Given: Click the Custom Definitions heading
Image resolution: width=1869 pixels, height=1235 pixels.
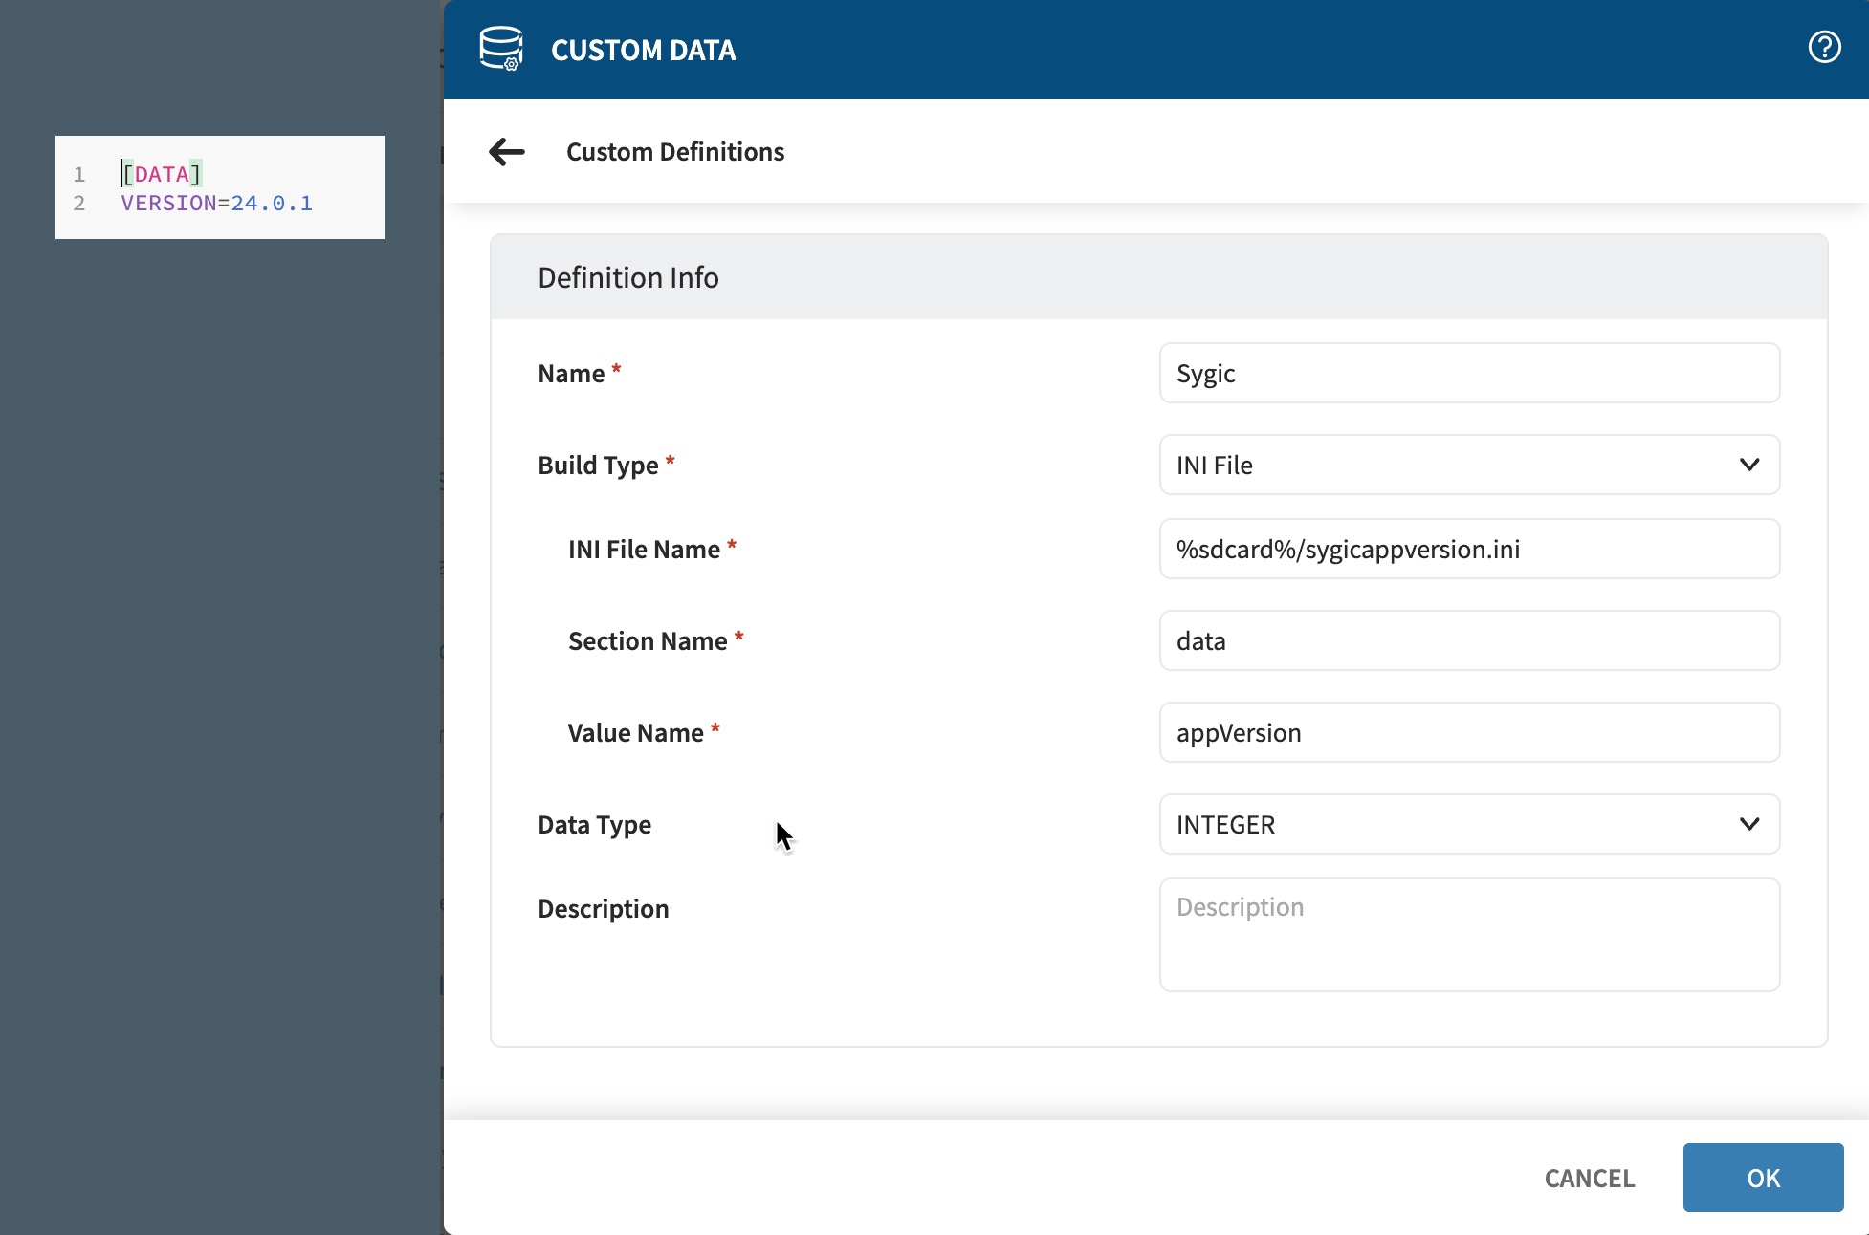Looking at the screenshot, I should coord(674,151).
